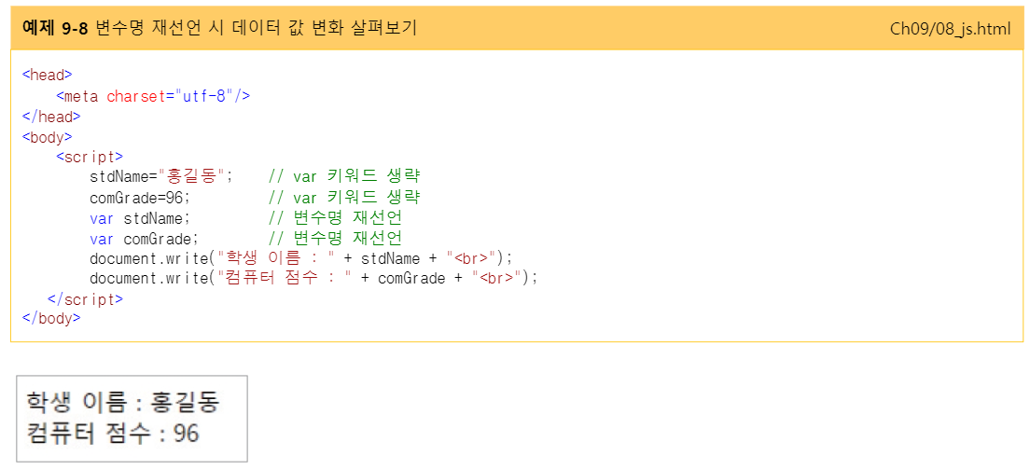Click the 'var stdName;' declaration
This screenshot has height=470, width=1030.
140,217
